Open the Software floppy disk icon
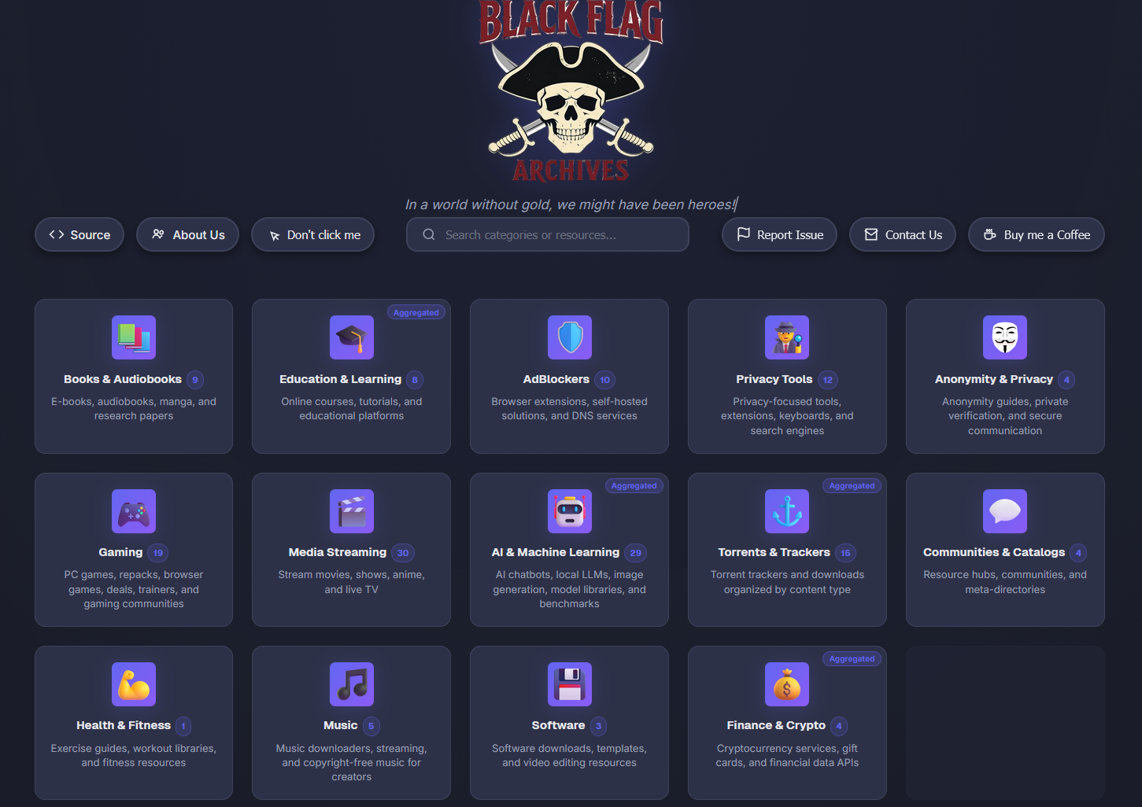Screen dimensions: 1142x807 point(570,684)
